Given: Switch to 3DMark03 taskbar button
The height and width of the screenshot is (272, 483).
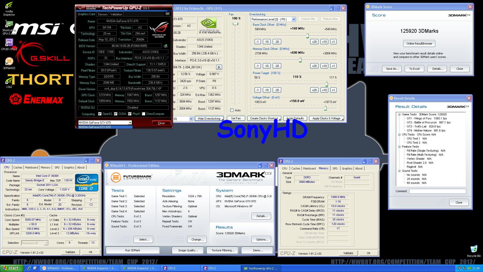Looking at the screenshot, I should [x=60, y=268].
